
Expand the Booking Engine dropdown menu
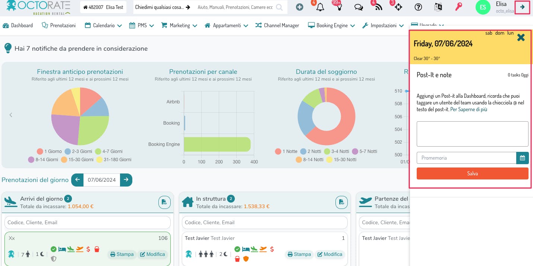tap(331, 25)
